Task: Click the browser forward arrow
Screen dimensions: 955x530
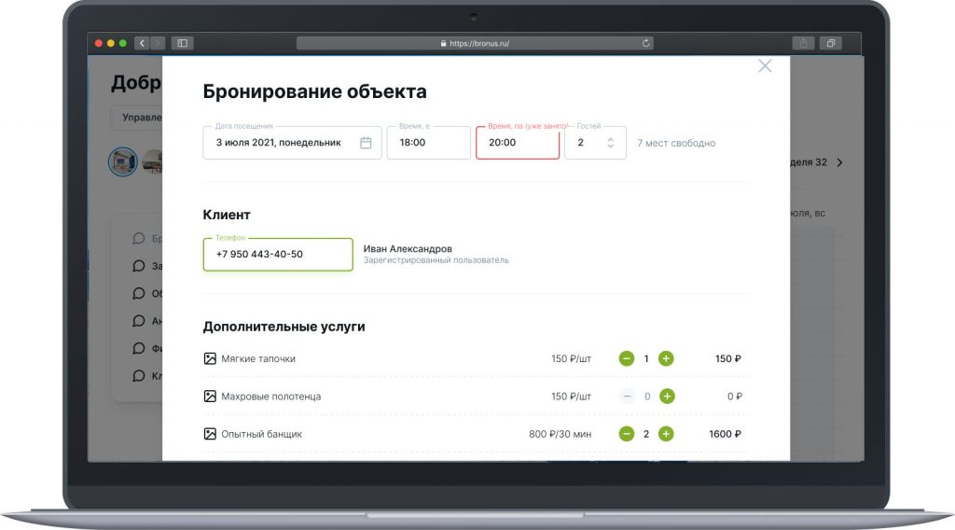Action: tap(158, 43)
